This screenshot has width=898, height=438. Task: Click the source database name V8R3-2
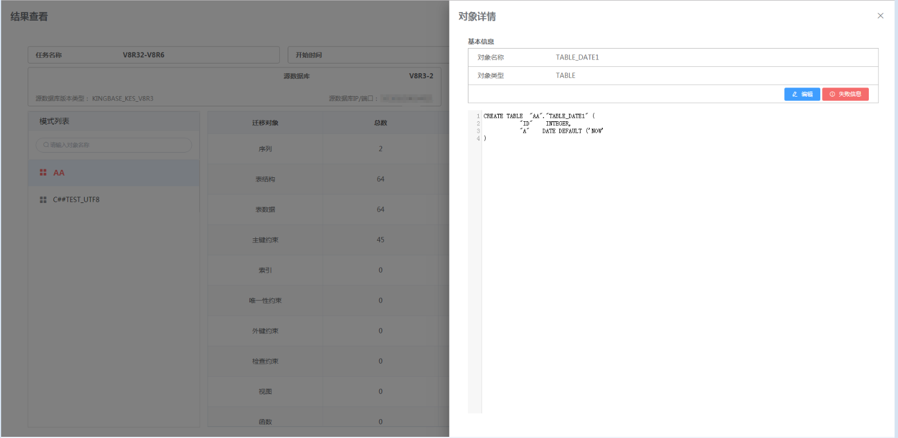[421, 76]
